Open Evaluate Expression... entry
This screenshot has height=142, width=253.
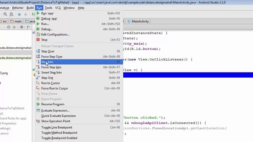(79, 110)
